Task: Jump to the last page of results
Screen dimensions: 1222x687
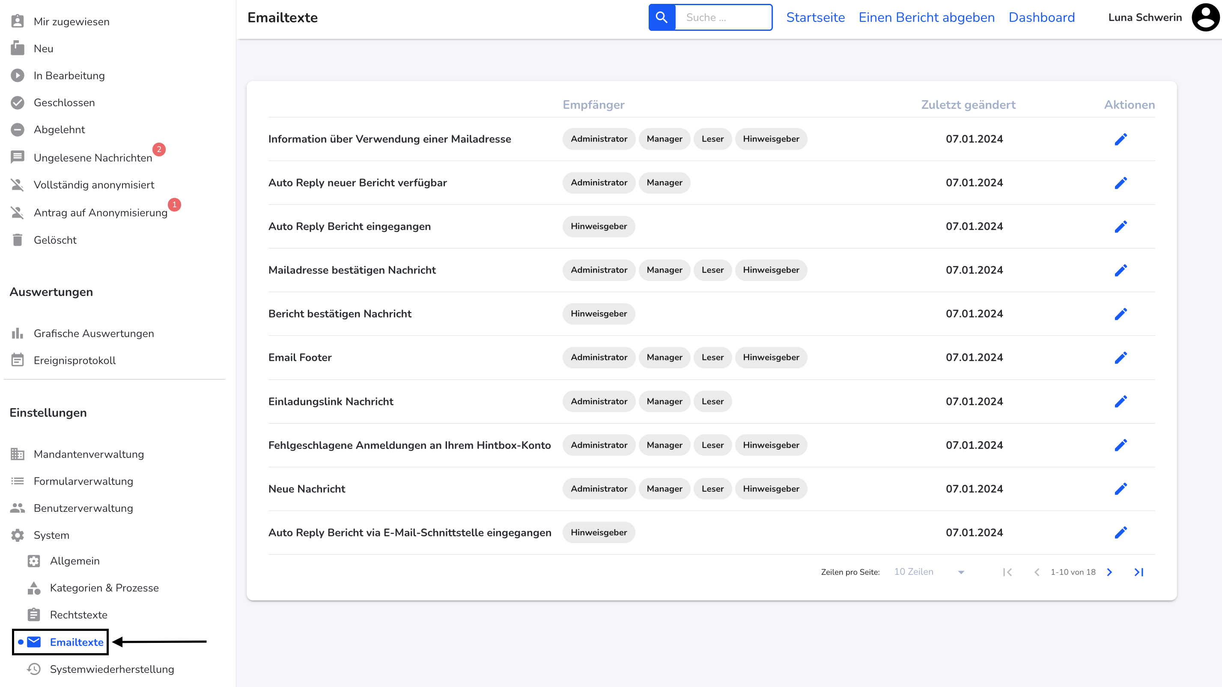Action: click(1139, 572)
